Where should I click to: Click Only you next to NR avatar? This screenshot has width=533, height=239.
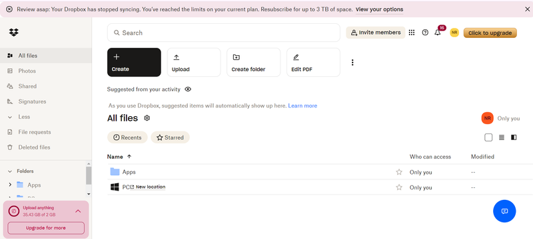click(508, 118)
